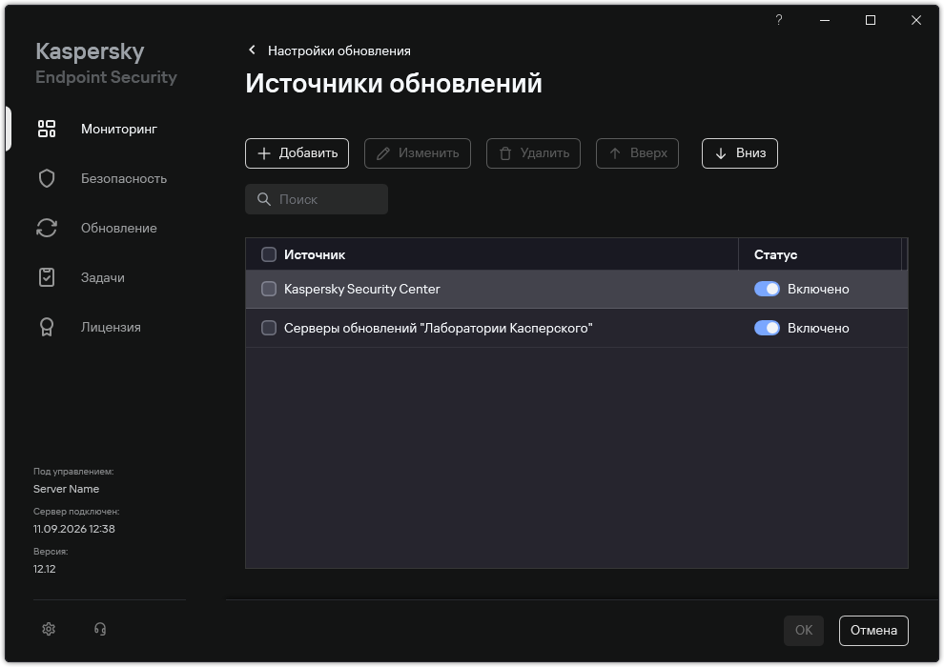Click the clipboard Задачи icon

tap(47, 277)
